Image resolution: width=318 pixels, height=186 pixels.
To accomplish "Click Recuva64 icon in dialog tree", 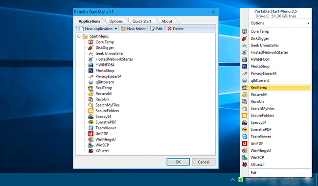I will [91, 93].
